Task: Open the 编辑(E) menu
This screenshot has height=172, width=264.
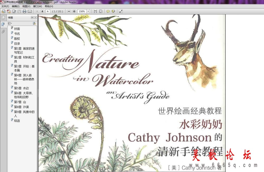Action: pyautogui.click(x=16, y=6)
